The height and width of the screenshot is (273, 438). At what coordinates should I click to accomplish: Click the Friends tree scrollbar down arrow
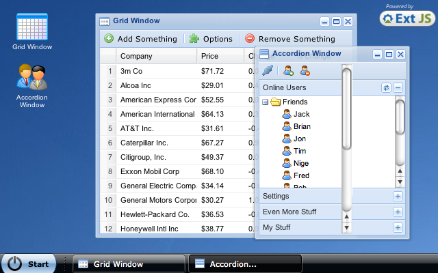tap(400, 182)
